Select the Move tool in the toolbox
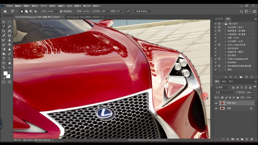258x145 pixels. click(x=4, y=22)
